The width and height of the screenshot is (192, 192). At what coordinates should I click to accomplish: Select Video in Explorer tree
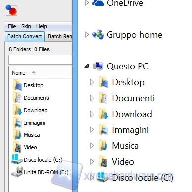click(123, 162)
